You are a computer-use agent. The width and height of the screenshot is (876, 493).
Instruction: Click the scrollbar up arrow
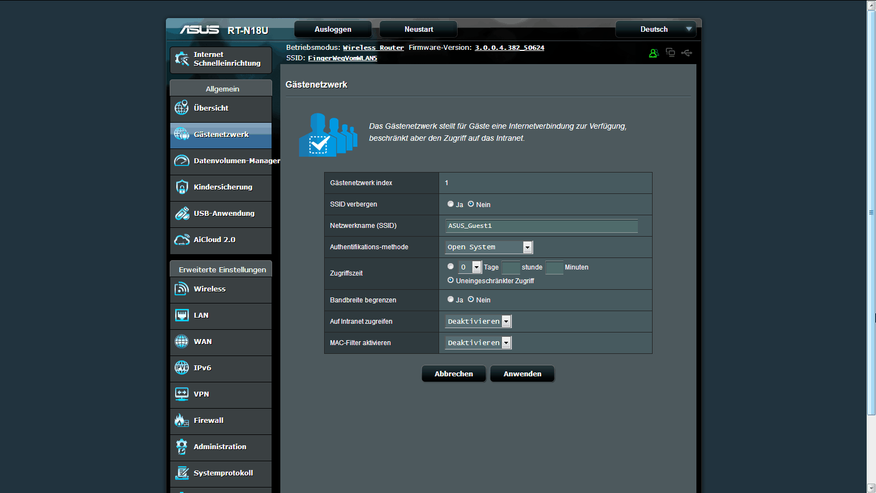click(x=871, y=5)
